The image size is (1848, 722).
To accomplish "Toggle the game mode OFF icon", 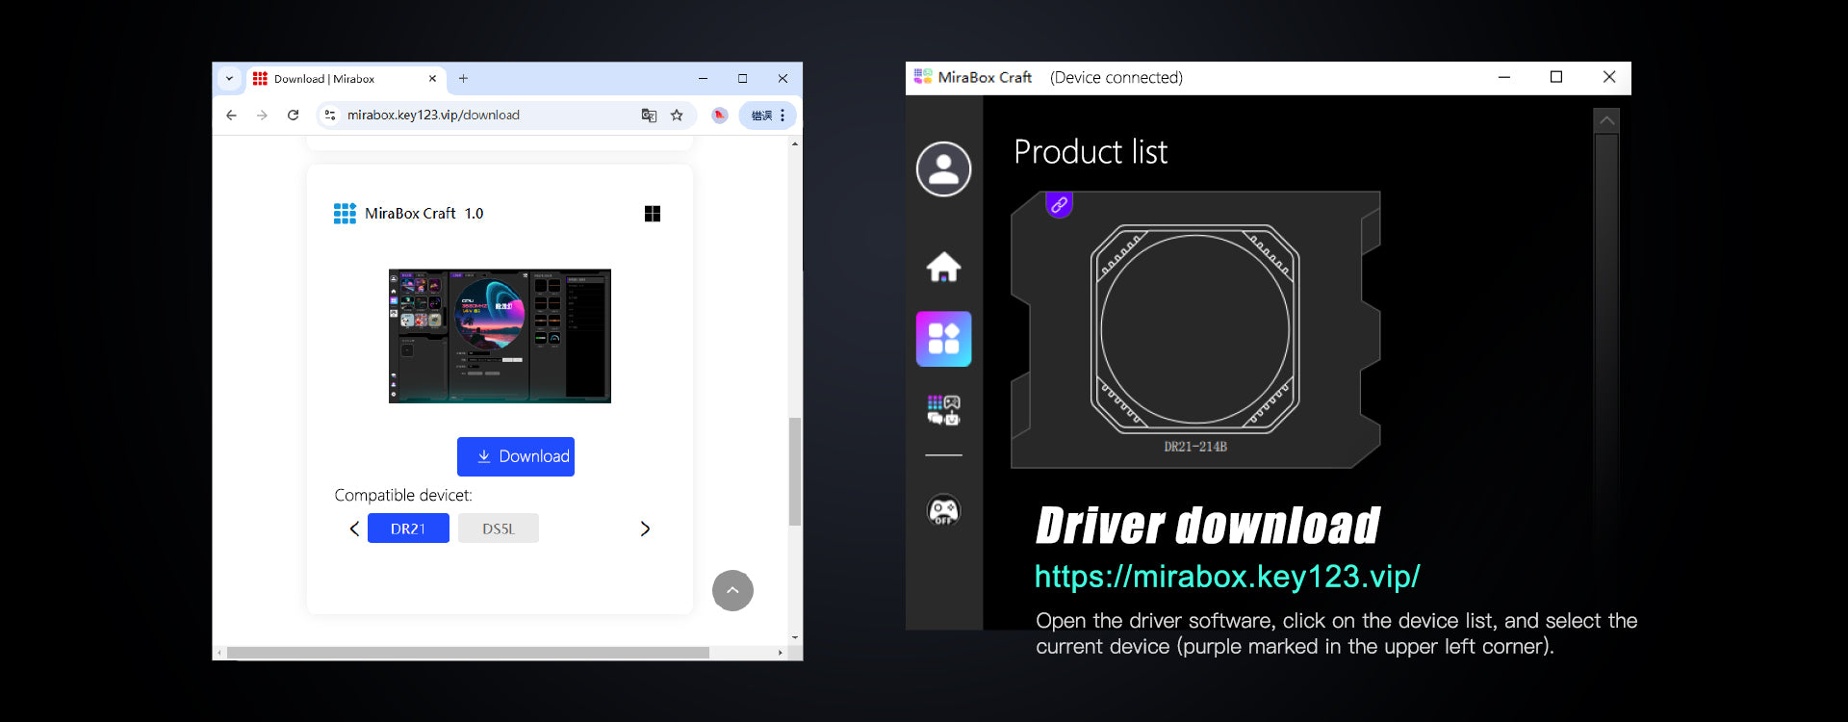I will (943, 509).
